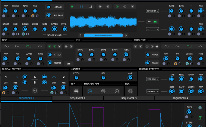Toggle sampler output 1 button

click(117, 6)
